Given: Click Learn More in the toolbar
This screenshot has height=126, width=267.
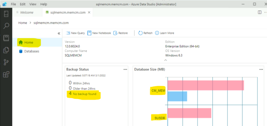Looking at the screenshot, I should [164, 33].
